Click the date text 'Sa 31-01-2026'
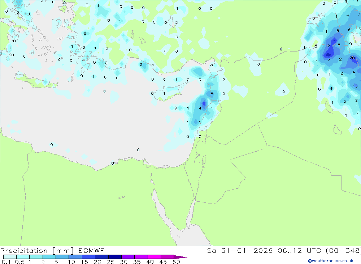 (240, 250)
